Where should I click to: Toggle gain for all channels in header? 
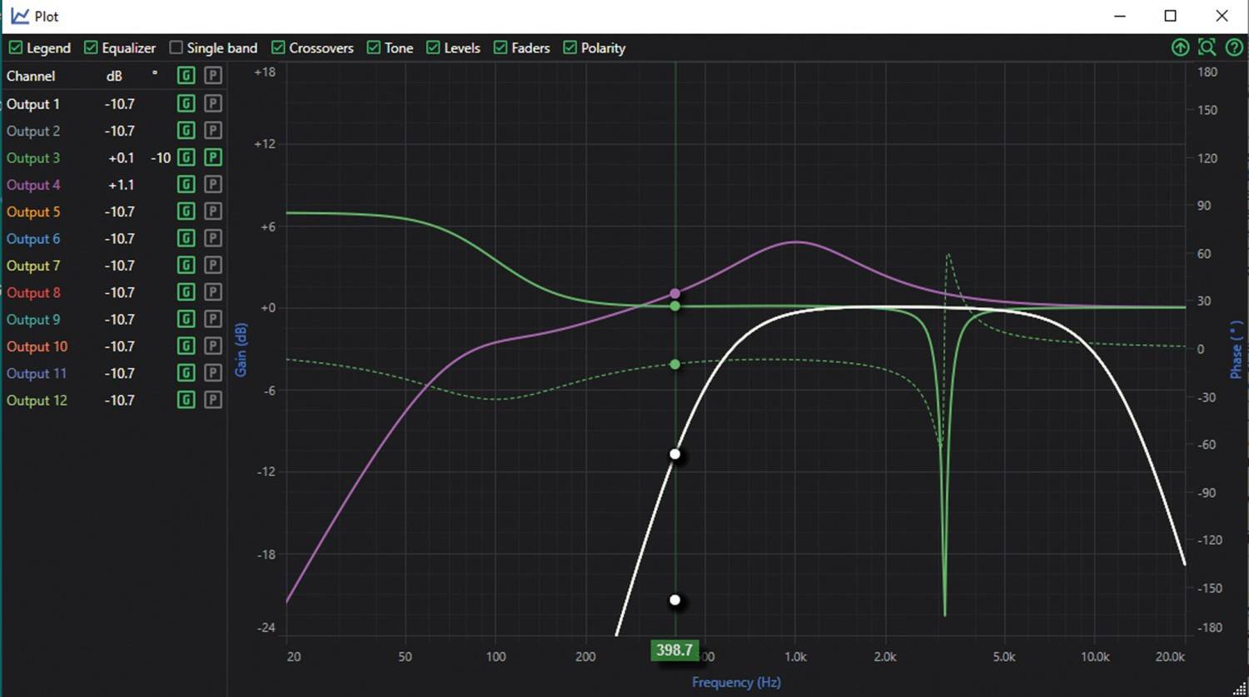187,76
